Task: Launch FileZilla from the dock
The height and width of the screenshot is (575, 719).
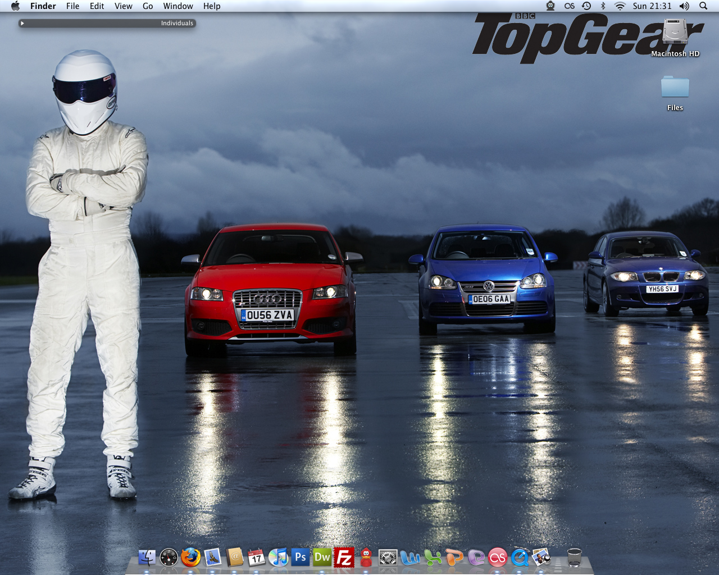Action: pos(344,558)
